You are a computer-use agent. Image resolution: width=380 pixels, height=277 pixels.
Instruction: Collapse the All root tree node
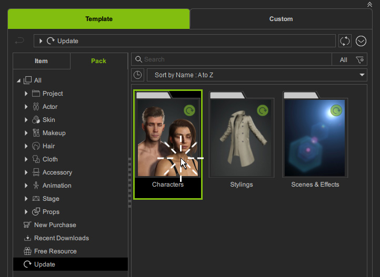coord(19,80)
